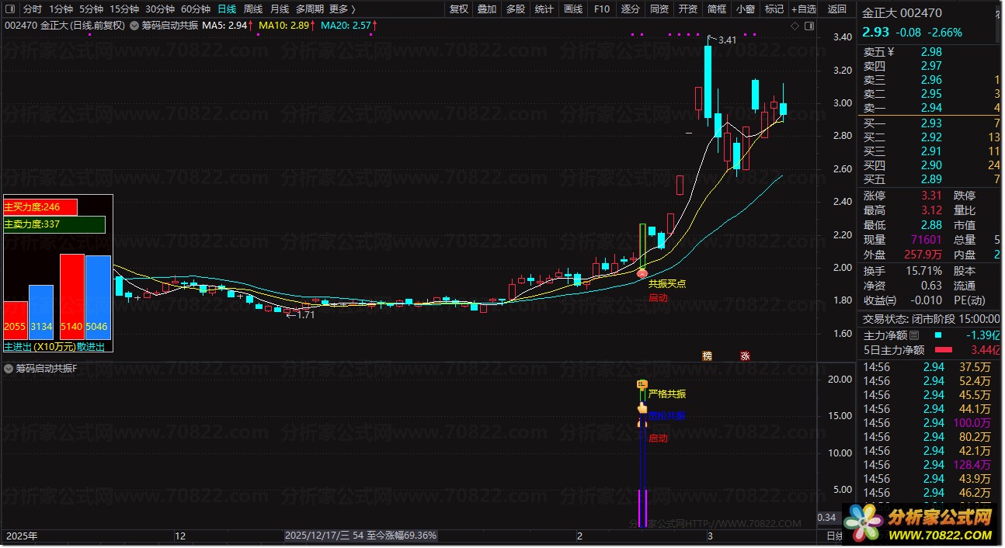The height and width of the screenshot is (548, 1005).
Task: Switch to 分时 intraday chart
Action: point(33,9)
